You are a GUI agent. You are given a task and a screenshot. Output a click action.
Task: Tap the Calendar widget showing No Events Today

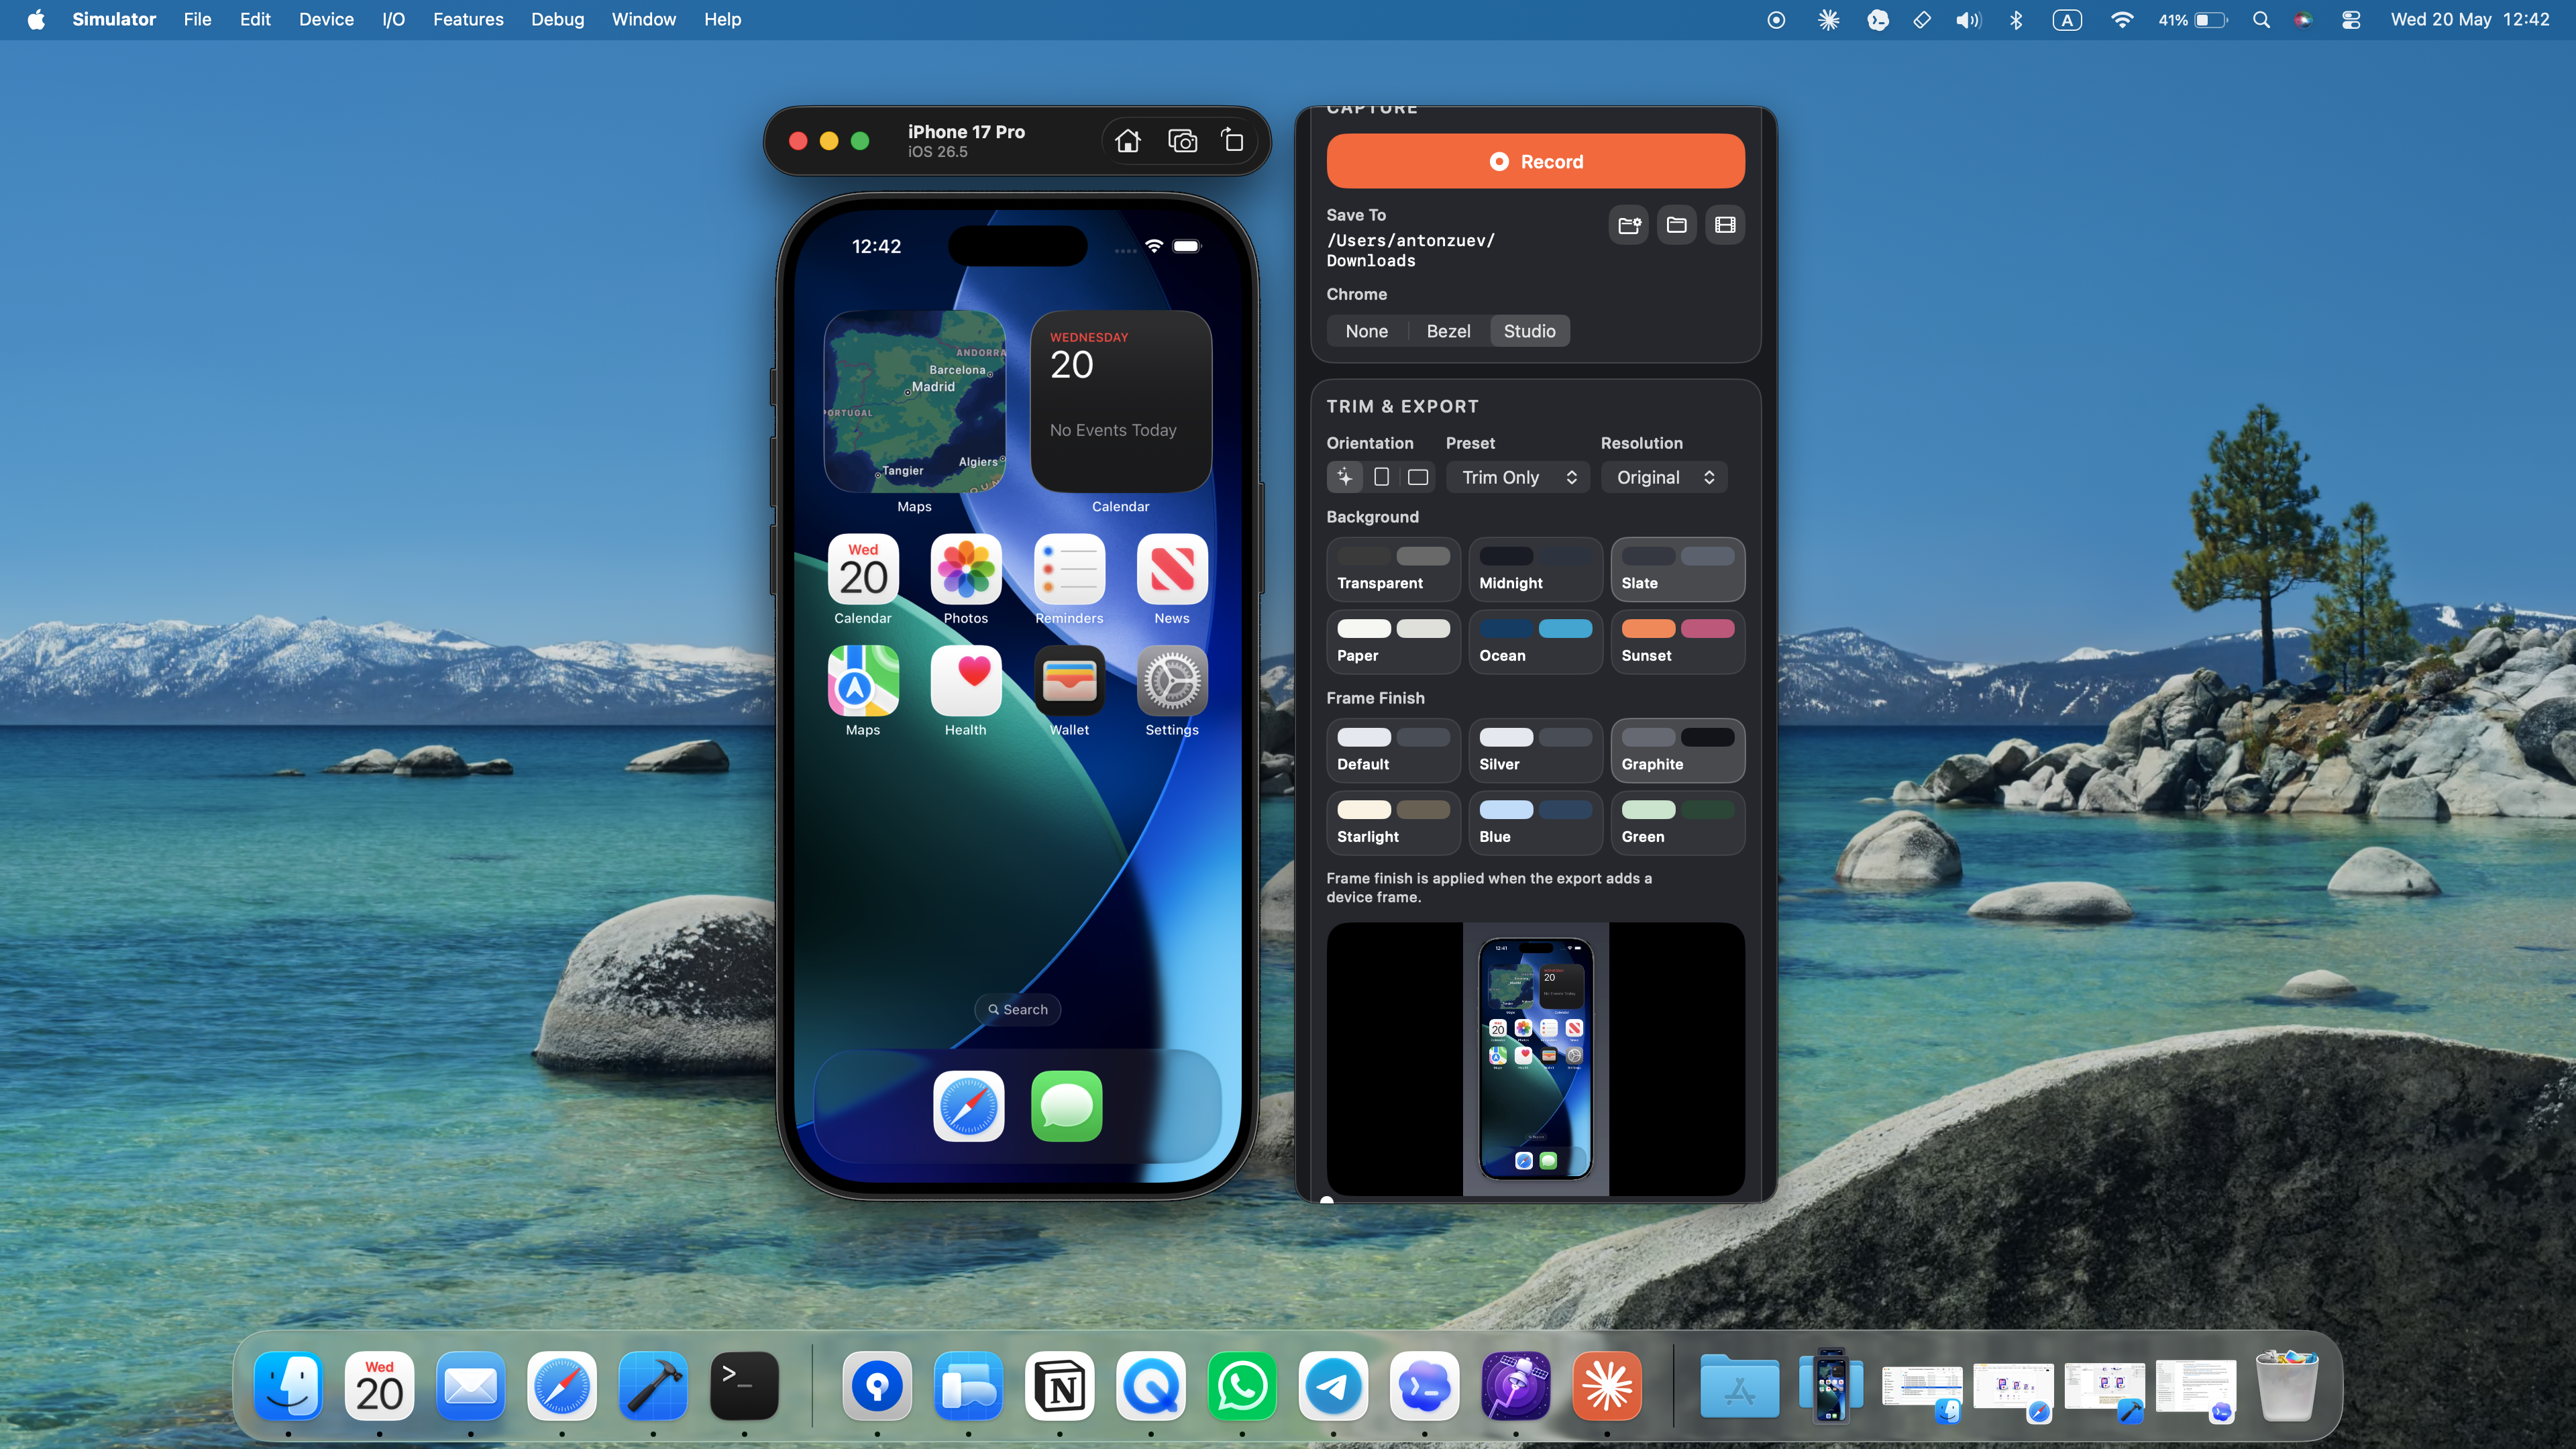pyautogui.click(x=1120, y=401)
